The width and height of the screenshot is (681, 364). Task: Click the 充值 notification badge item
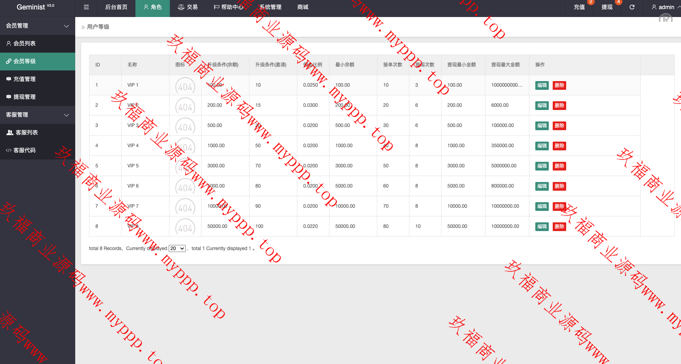tap(579, 7)
